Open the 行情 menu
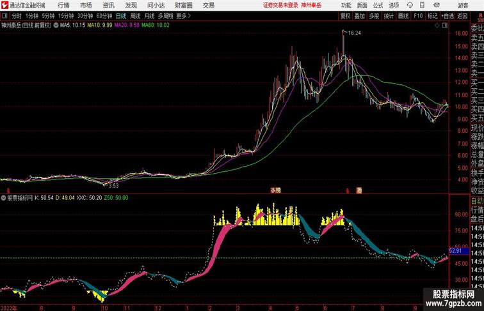Viewport: 484px width, 311px height. point(63,5)
